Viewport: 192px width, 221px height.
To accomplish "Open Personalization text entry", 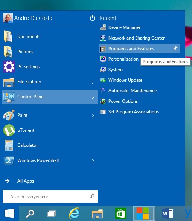I will pyautogui.click(x=123, y=59).
